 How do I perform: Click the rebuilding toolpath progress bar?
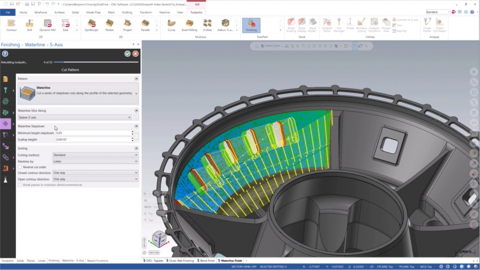(96, 62)
